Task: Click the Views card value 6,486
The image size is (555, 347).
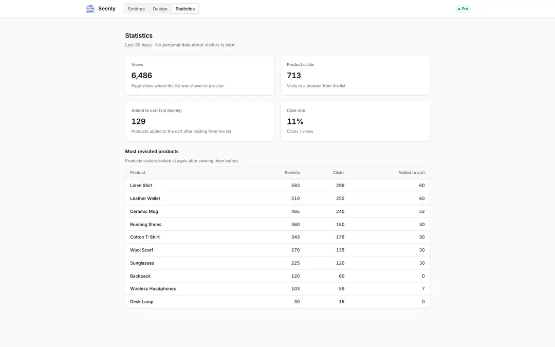Action: (x=142, y=76)
